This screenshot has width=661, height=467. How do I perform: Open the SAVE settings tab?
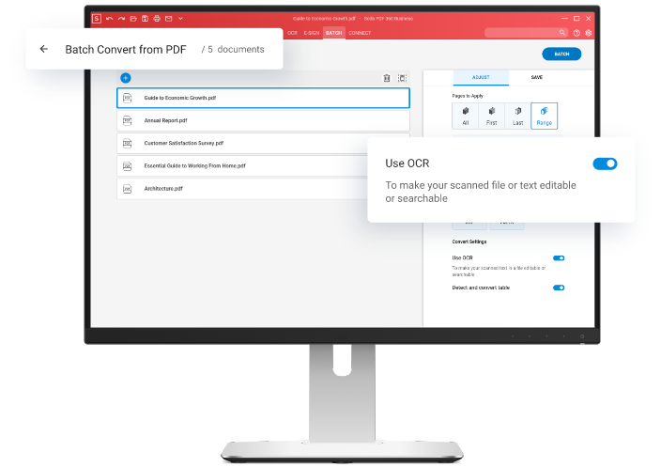537,78
